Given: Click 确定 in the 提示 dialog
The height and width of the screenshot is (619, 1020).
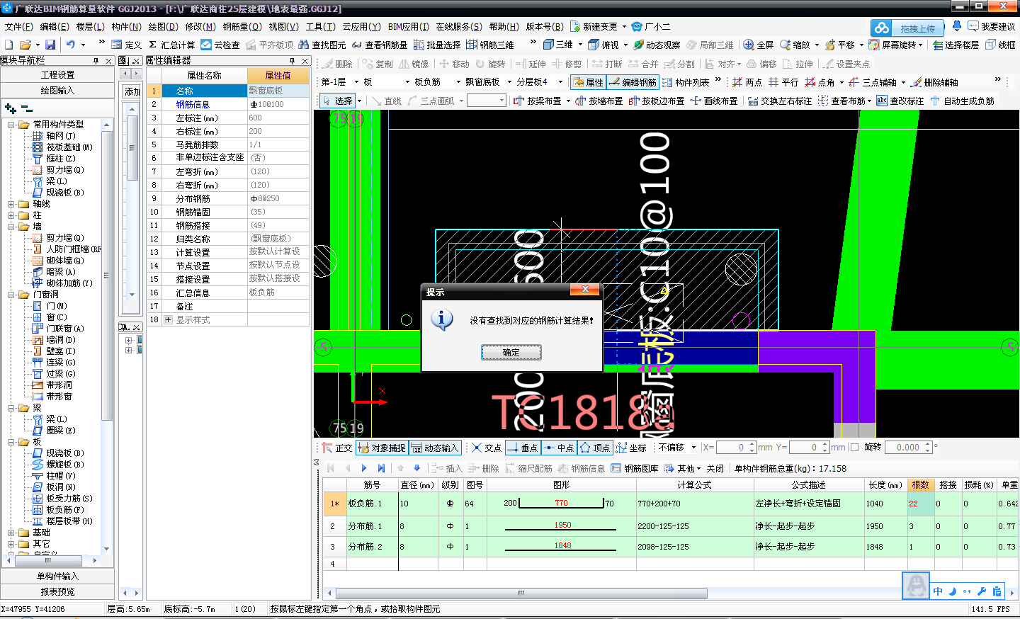Looking at the screenshot, I should (x=511, y=352).
